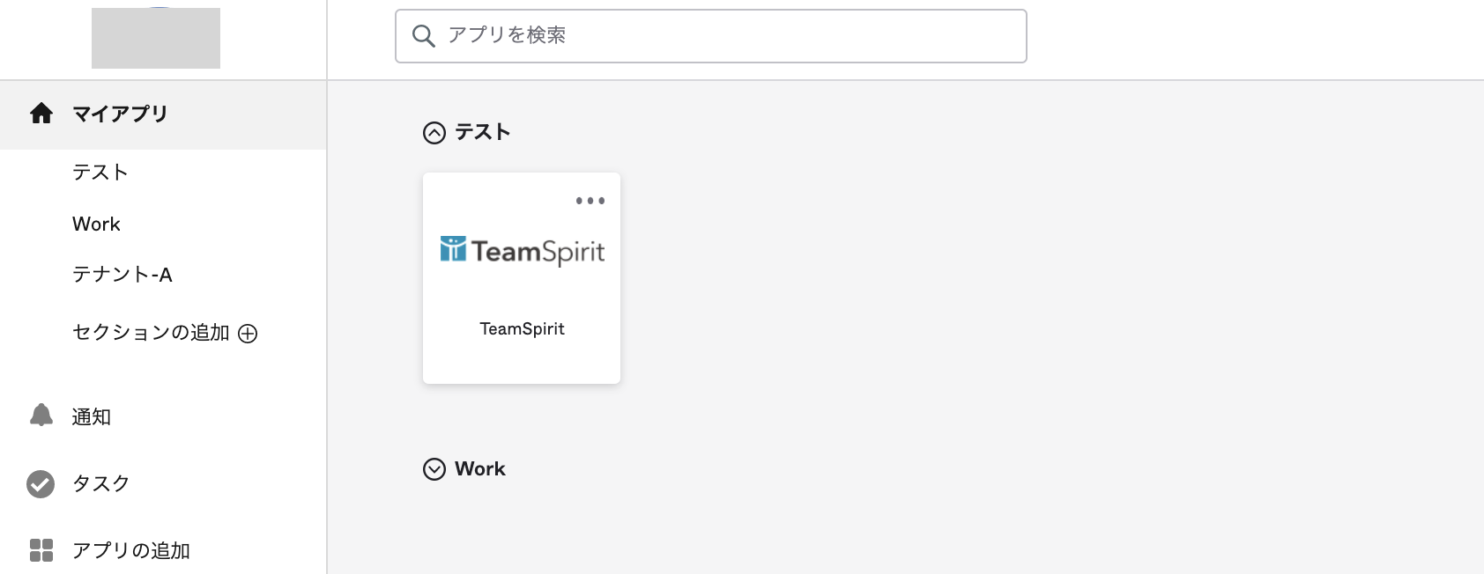The height and width of the screenshot is (574, 1484).
Task: Click the home icon beside マイアプリ
Action: 41,114
